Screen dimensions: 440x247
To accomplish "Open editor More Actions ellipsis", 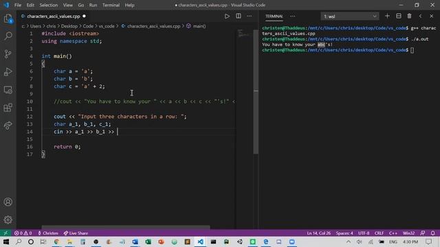I will point(249,16).
